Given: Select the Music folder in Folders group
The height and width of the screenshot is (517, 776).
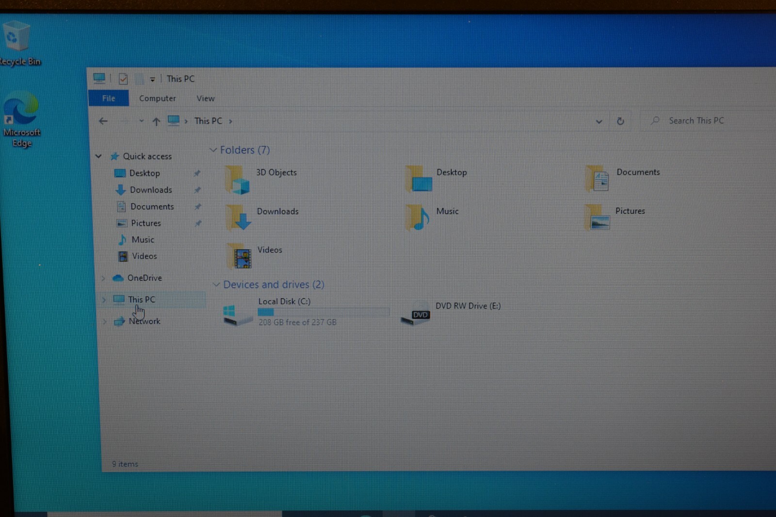Looking at the screenshot, I should 433,217.
